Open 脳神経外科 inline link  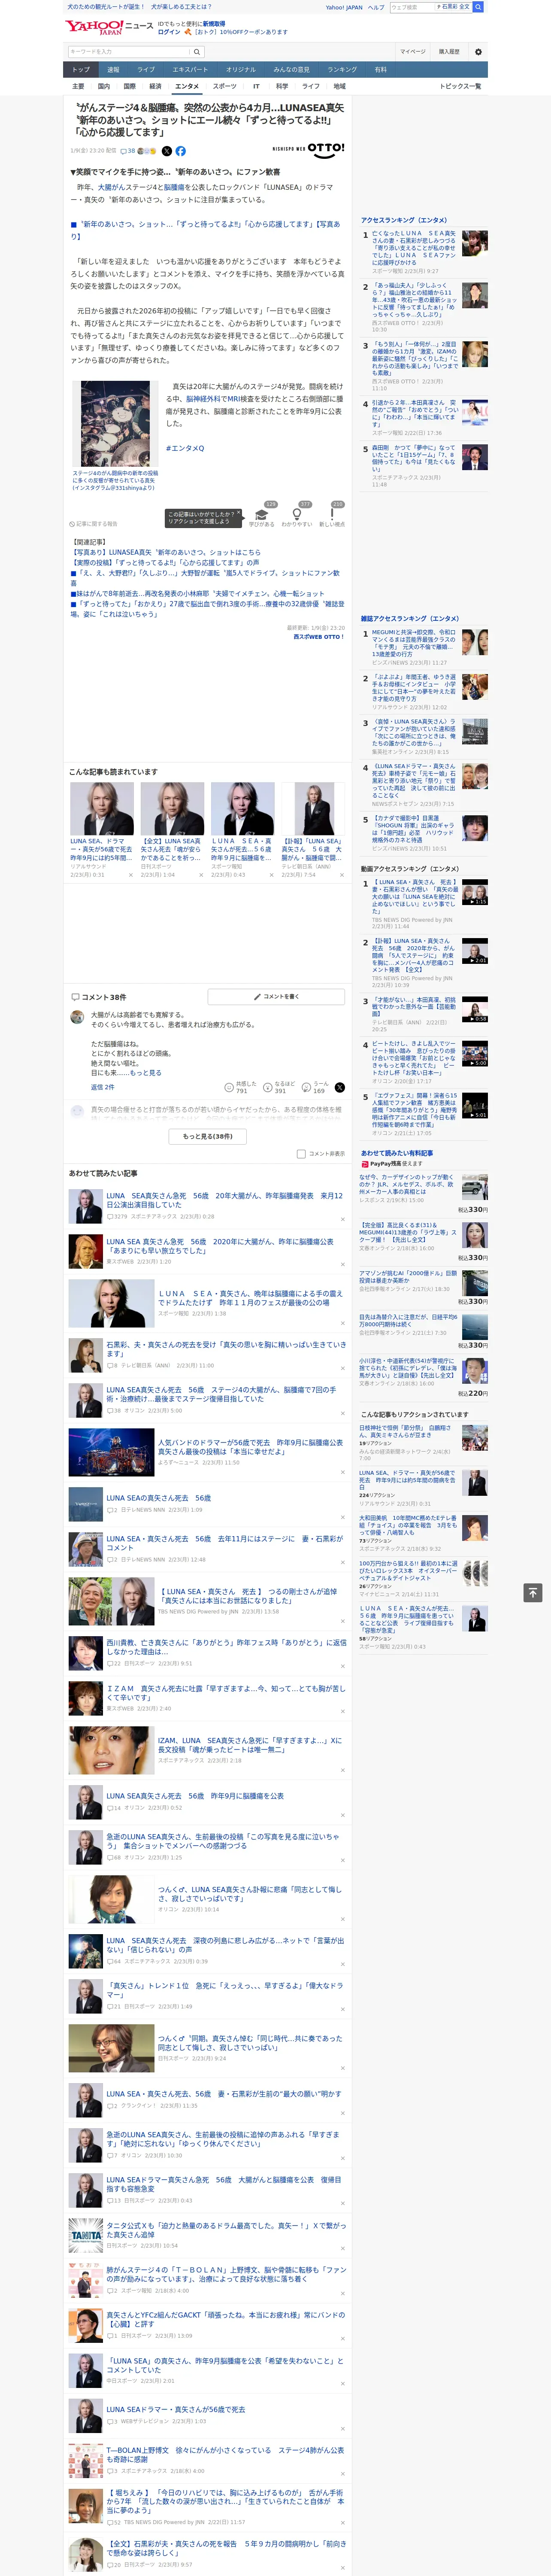(202, 398)
